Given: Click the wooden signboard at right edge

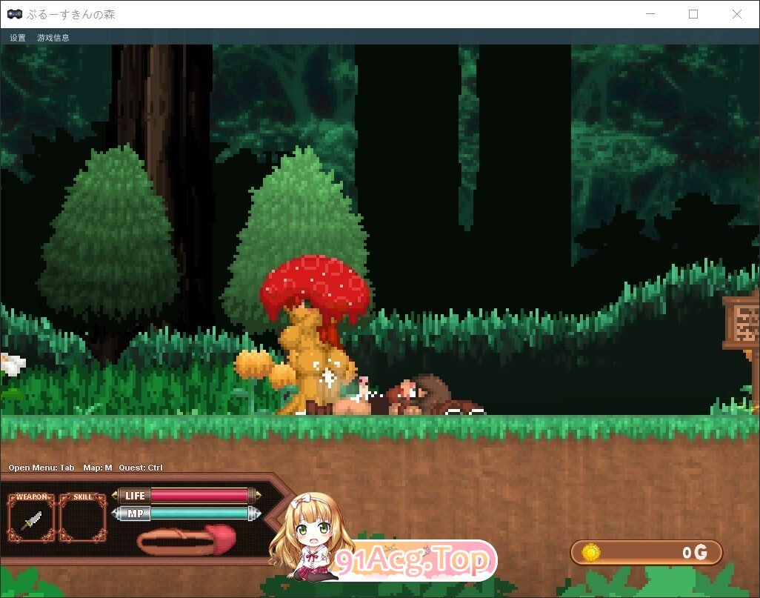Looking at the screenshot, I should click(x=743, y=322).
